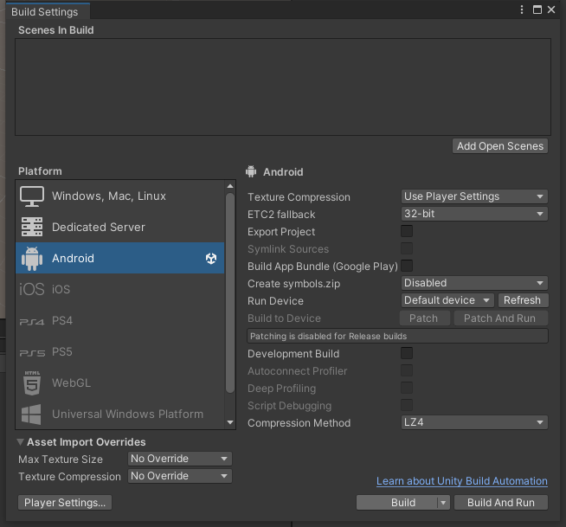The width and height of the screenshot is (566, 527).
Task: Select Universal Windows Platform
Action: point(119,414)
